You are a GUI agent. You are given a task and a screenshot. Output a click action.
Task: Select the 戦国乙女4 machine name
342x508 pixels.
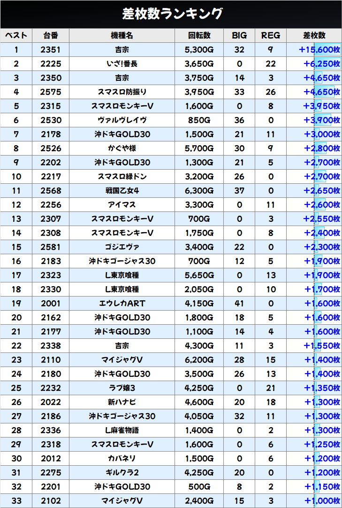click(122, 191)
